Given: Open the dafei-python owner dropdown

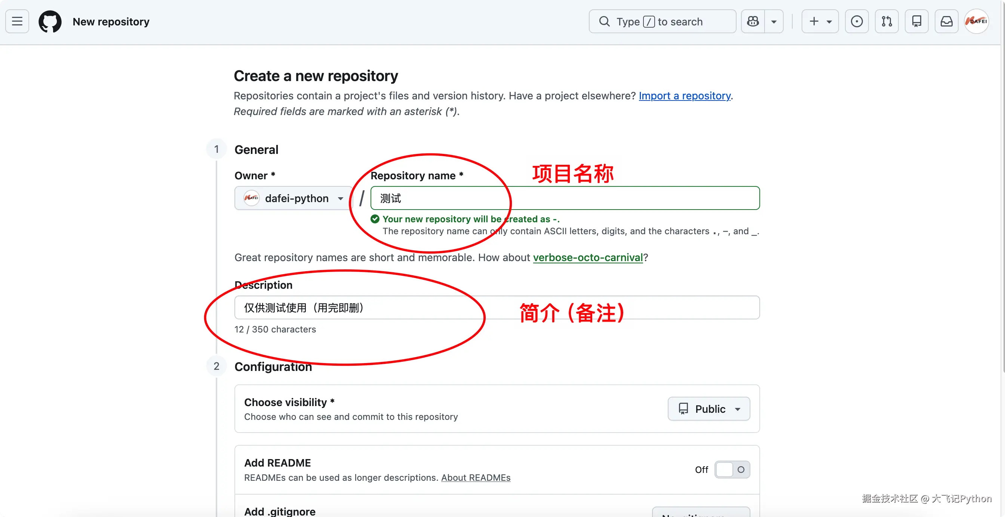Looking at the screenshot, I should coord(293,198).
